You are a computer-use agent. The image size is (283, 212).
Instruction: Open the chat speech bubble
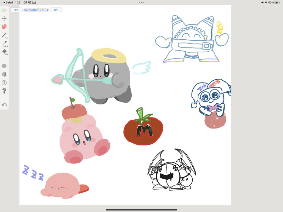coord(4,66)
